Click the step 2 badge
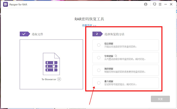Viewport: 177px width, 109px height. [x=98, y=34]
